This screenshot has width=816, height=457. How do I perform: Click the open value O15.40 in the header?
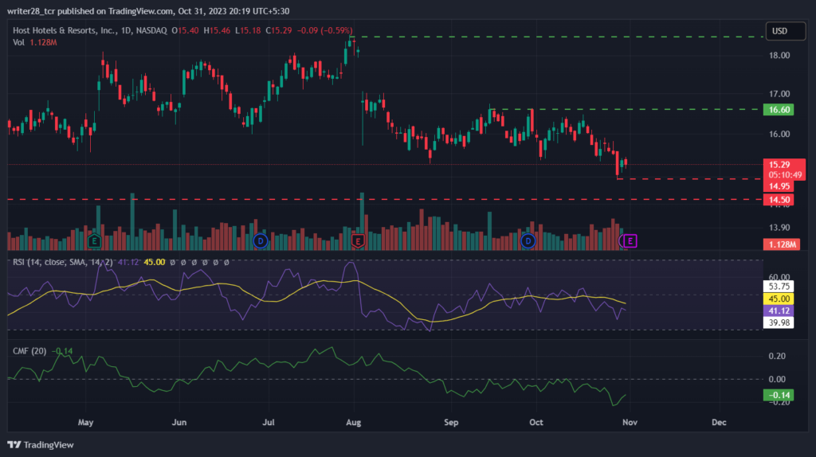pyautogui.click(x=185, y=31)
